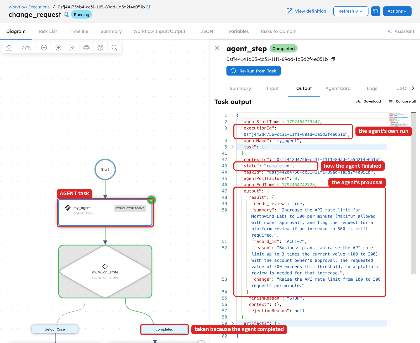This screenshot has height=343, width=420.
Task: Open the Refresh 8 interval dropdown
Action: click(x=351, y=11)
